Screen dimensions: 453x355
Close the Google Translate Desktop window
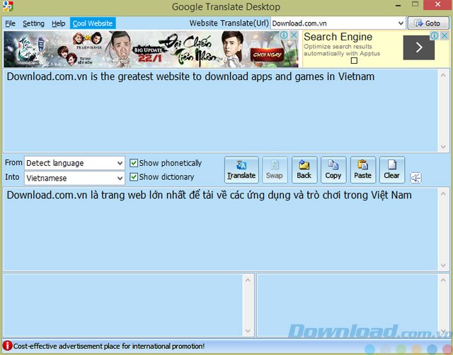[437, 5]
